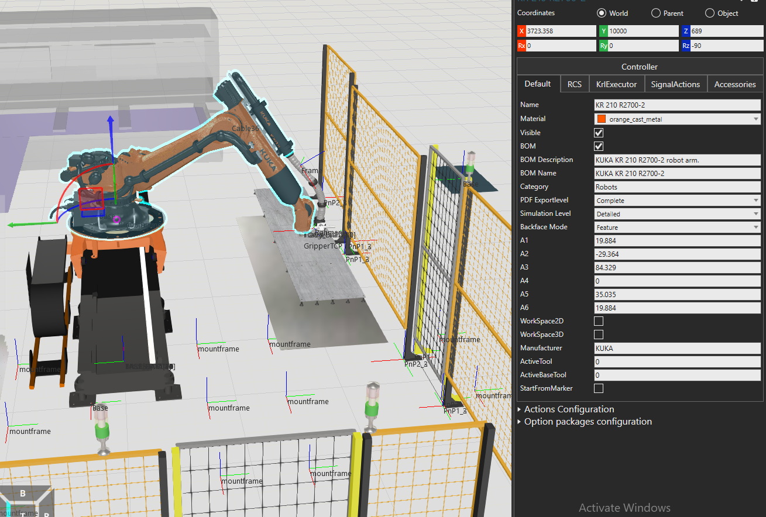Click the blue Z coordinate label
The width and height of the screenshot is (766, 517).
click(x=685, y=31)
